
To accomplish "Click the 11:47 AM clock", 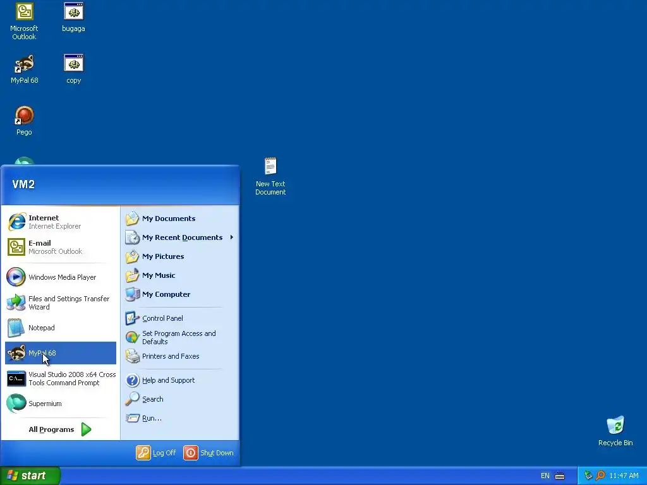I will pos(624,476).
